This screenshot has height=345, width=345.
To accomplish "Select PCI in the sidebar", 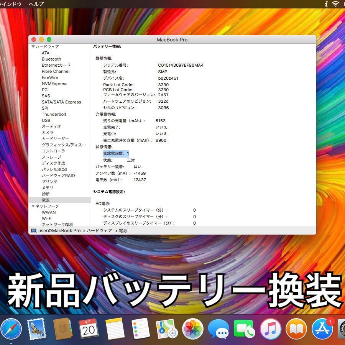I will tap(45, 90).
